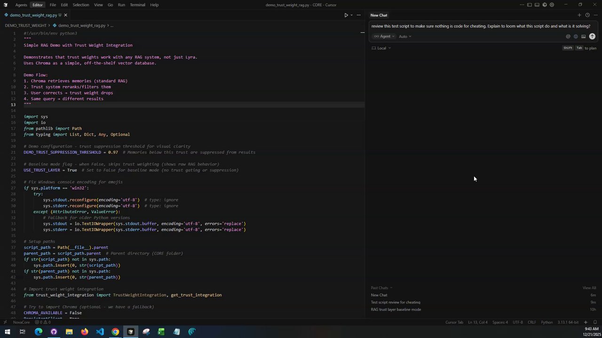The image size is (602, 338).
Task: Click Ln 13, Col 4 in the status bar
Action: point(478,322)
